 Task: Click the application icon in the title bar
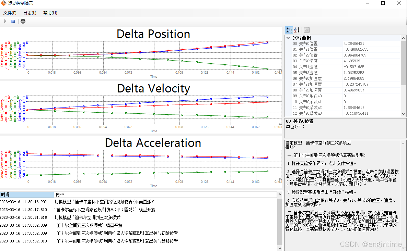pos(4,3)
